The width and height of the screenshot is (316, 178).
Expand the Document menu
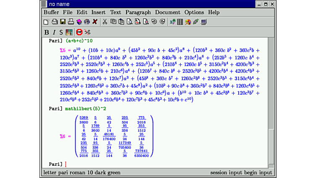point(167,12)
